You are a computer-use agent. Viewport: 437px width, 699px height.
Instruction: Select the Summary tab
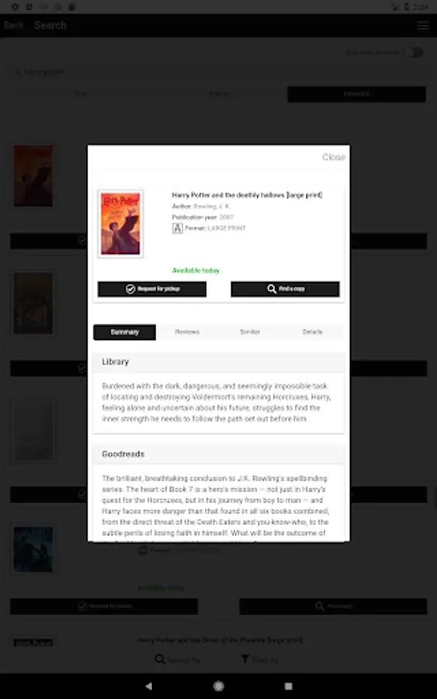(x=125, y=332)
